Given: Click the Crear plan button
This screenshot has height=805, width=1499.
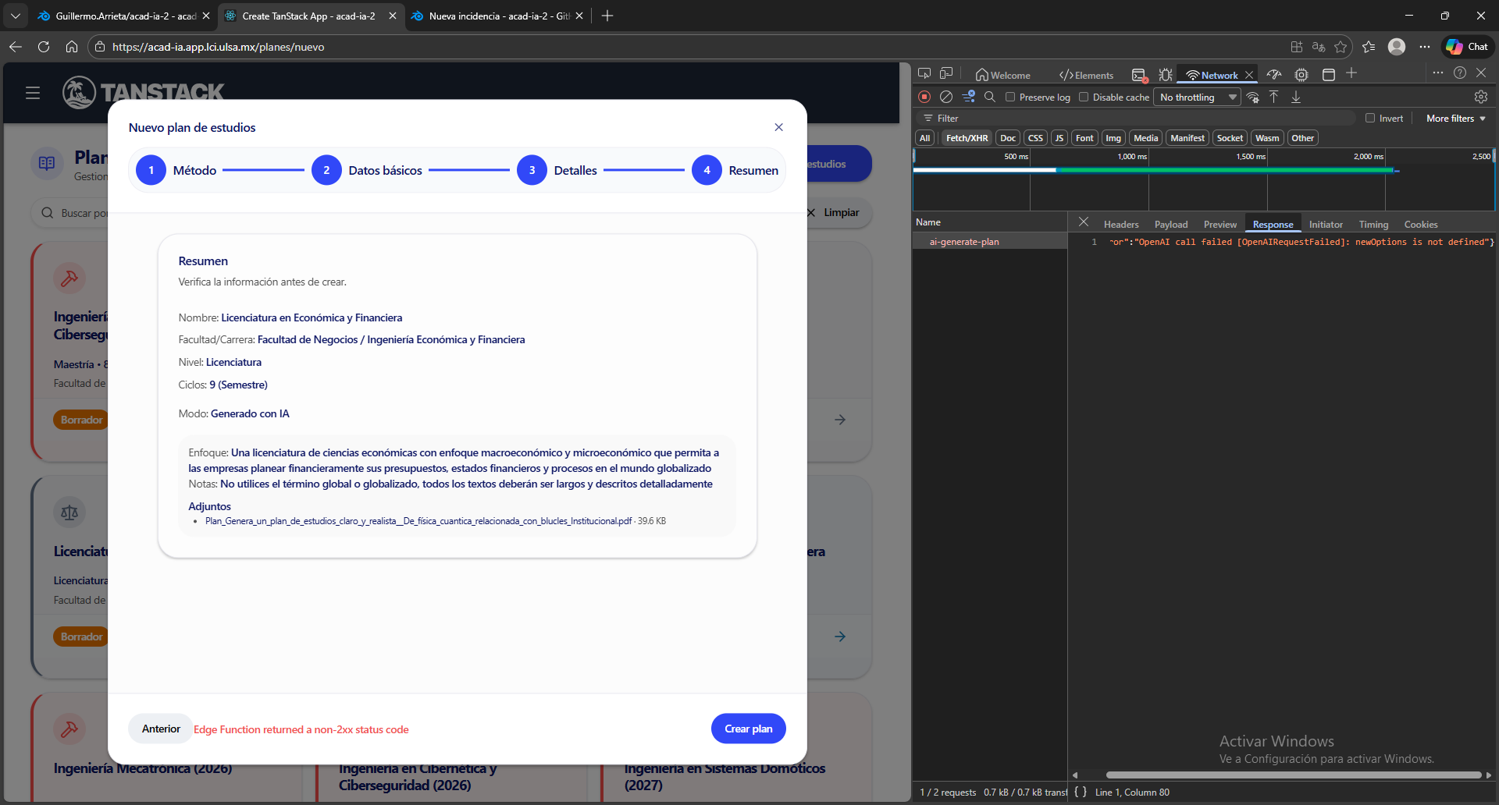Looking at the screenshot, I should (748, 729).
